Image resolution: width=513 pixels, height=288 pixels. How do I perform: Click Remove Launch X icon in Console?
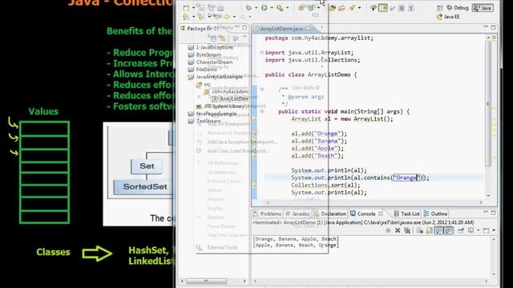pos(398,230)
